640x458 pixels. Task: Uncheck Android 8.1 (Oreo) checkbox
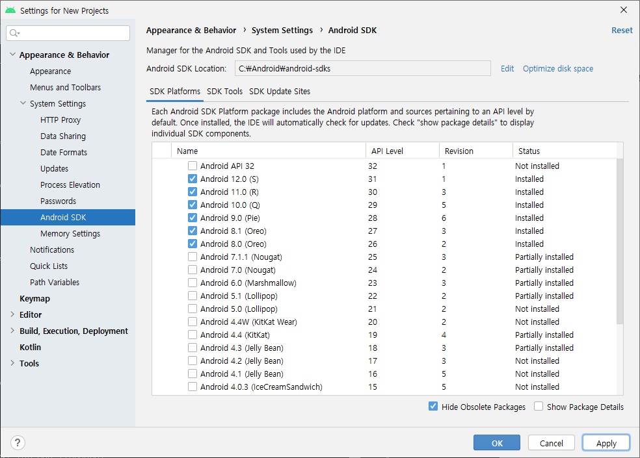pyautogui.click(x=193, y=231)
